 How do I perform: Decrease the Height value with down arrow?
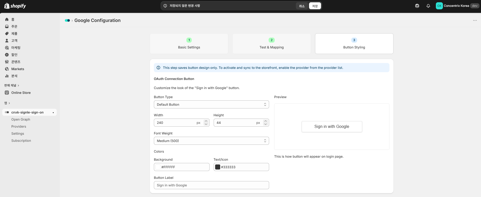[266, 124]
